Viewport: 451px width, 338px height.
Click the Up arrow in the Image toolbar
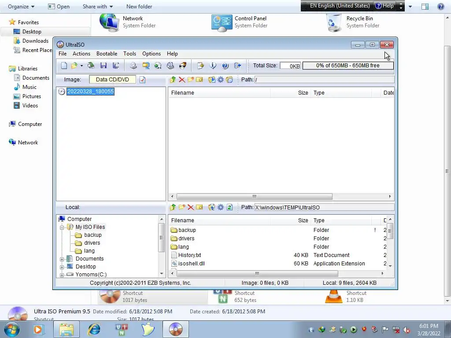tap(173, 80)
